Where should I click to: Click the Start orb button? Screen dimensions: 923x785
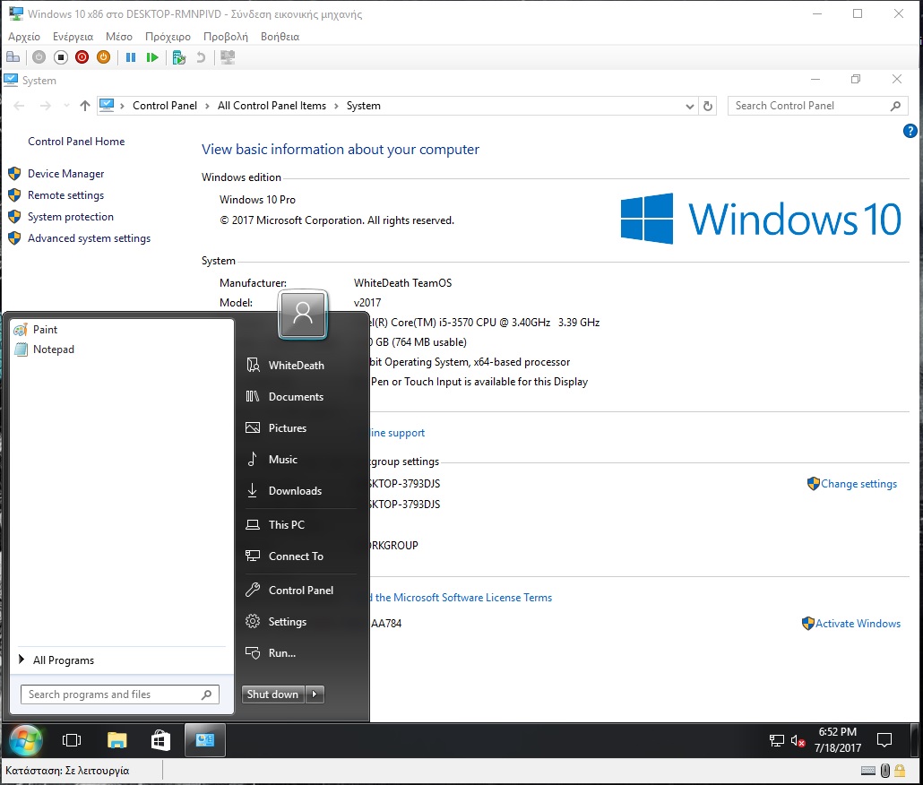pos(25,740)
